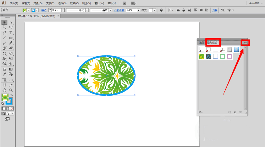Swap fill and stroke colors
The height and width of the screenshot is (147, 265).
tap(11, 95)
